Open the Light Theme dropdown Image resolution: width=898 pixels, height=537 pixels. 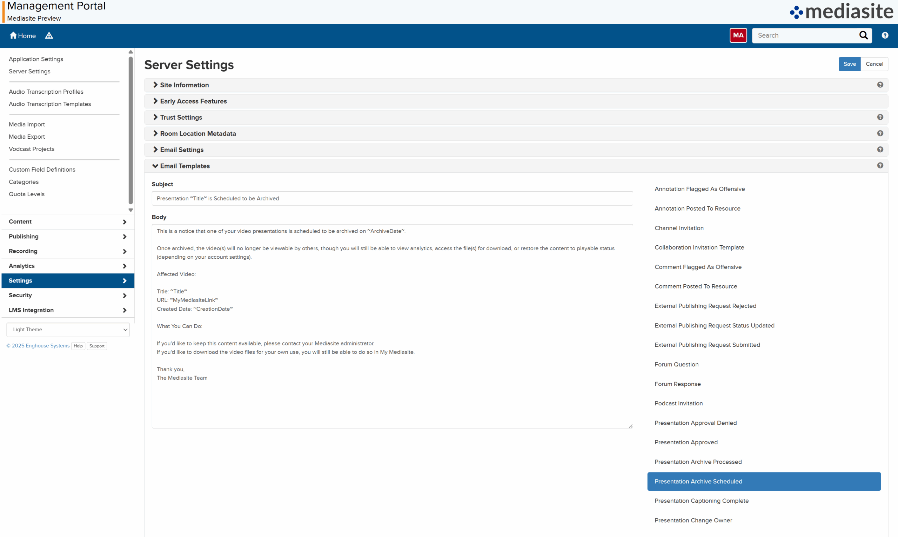click(68, 330)
